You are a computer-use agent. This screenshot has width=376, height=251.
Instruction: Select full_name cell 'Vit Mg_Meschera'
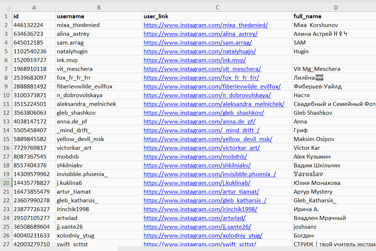334,69
